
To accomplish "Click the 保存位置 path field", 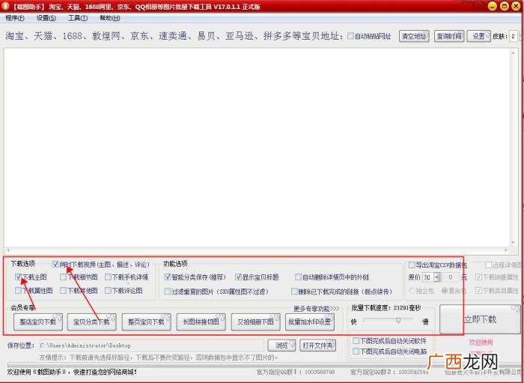I will tap(151, 346).
